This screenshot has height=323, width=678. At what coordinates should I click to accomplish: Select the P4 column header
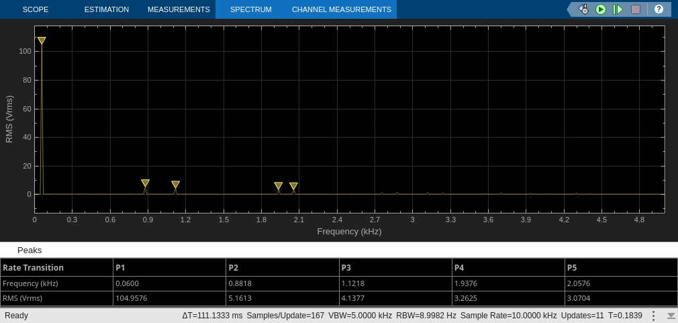pos(509,267)
